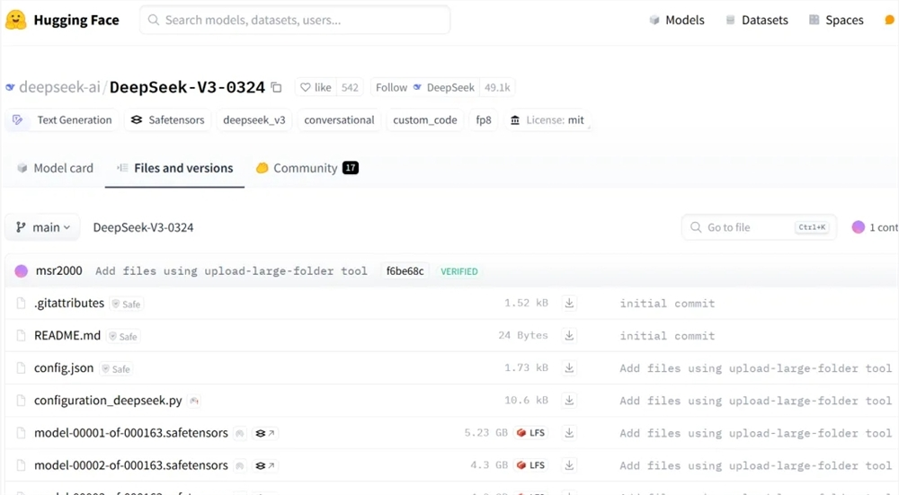Open the deepseek-ai organization link
The image size is (899, 495).
pyautogui.click(x=59, y=87)
